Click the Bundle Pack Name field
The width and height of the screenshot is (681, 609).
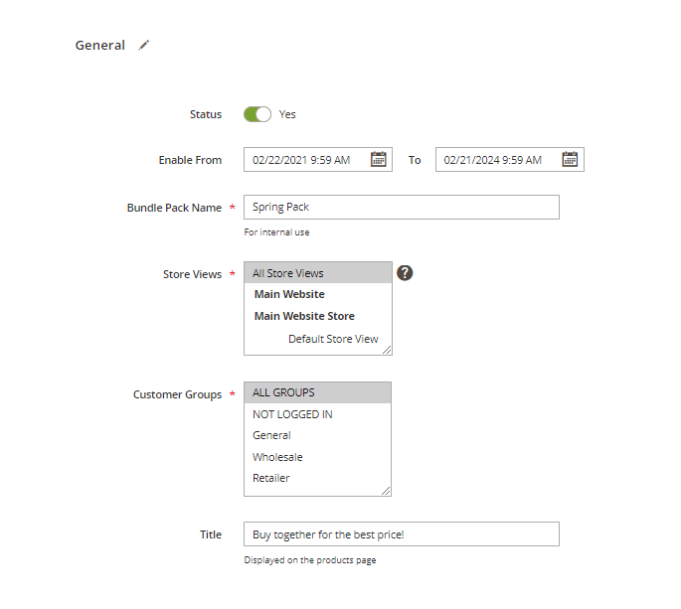click(401, 207)
